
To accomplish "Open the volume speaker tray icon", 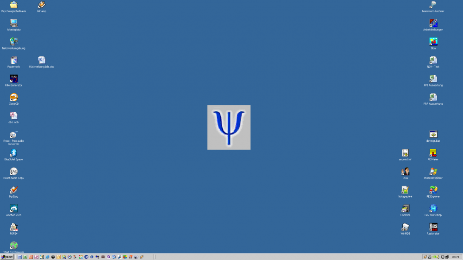I will [x=438, y=257].
